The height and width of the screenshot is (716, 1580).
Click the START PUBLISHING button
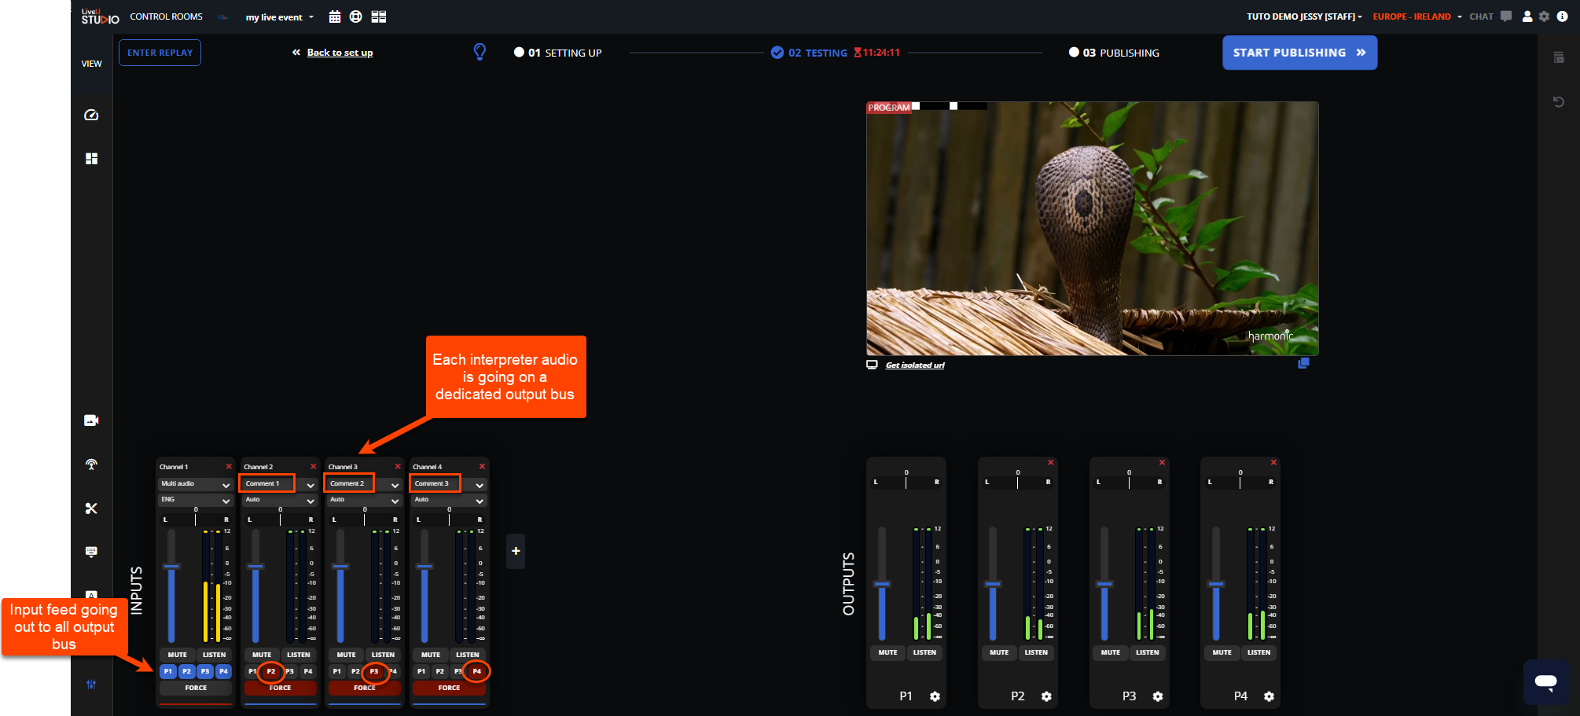point(1299,53)
